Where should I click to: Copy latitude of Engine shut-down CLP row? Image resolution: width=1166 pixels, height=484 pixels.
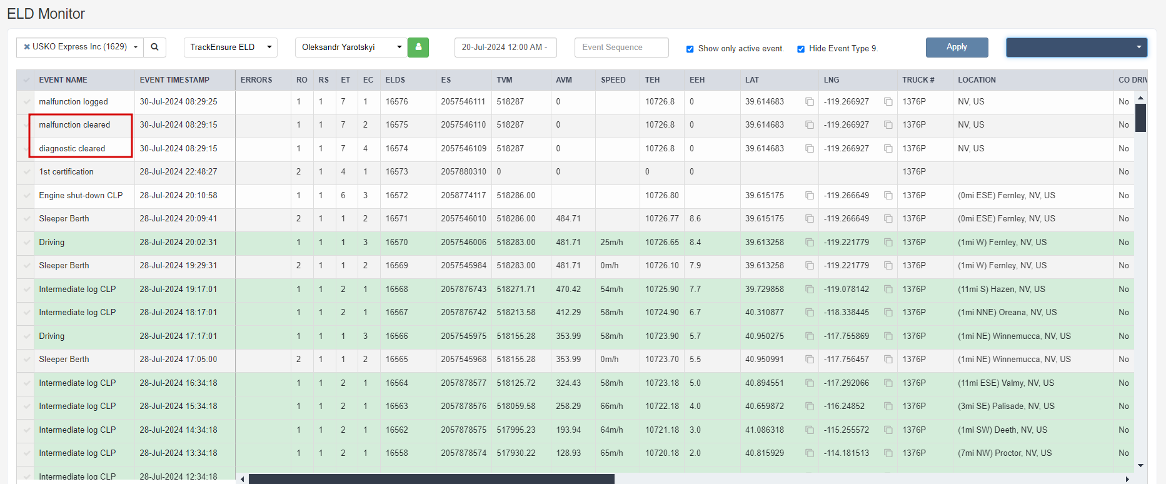810,195
